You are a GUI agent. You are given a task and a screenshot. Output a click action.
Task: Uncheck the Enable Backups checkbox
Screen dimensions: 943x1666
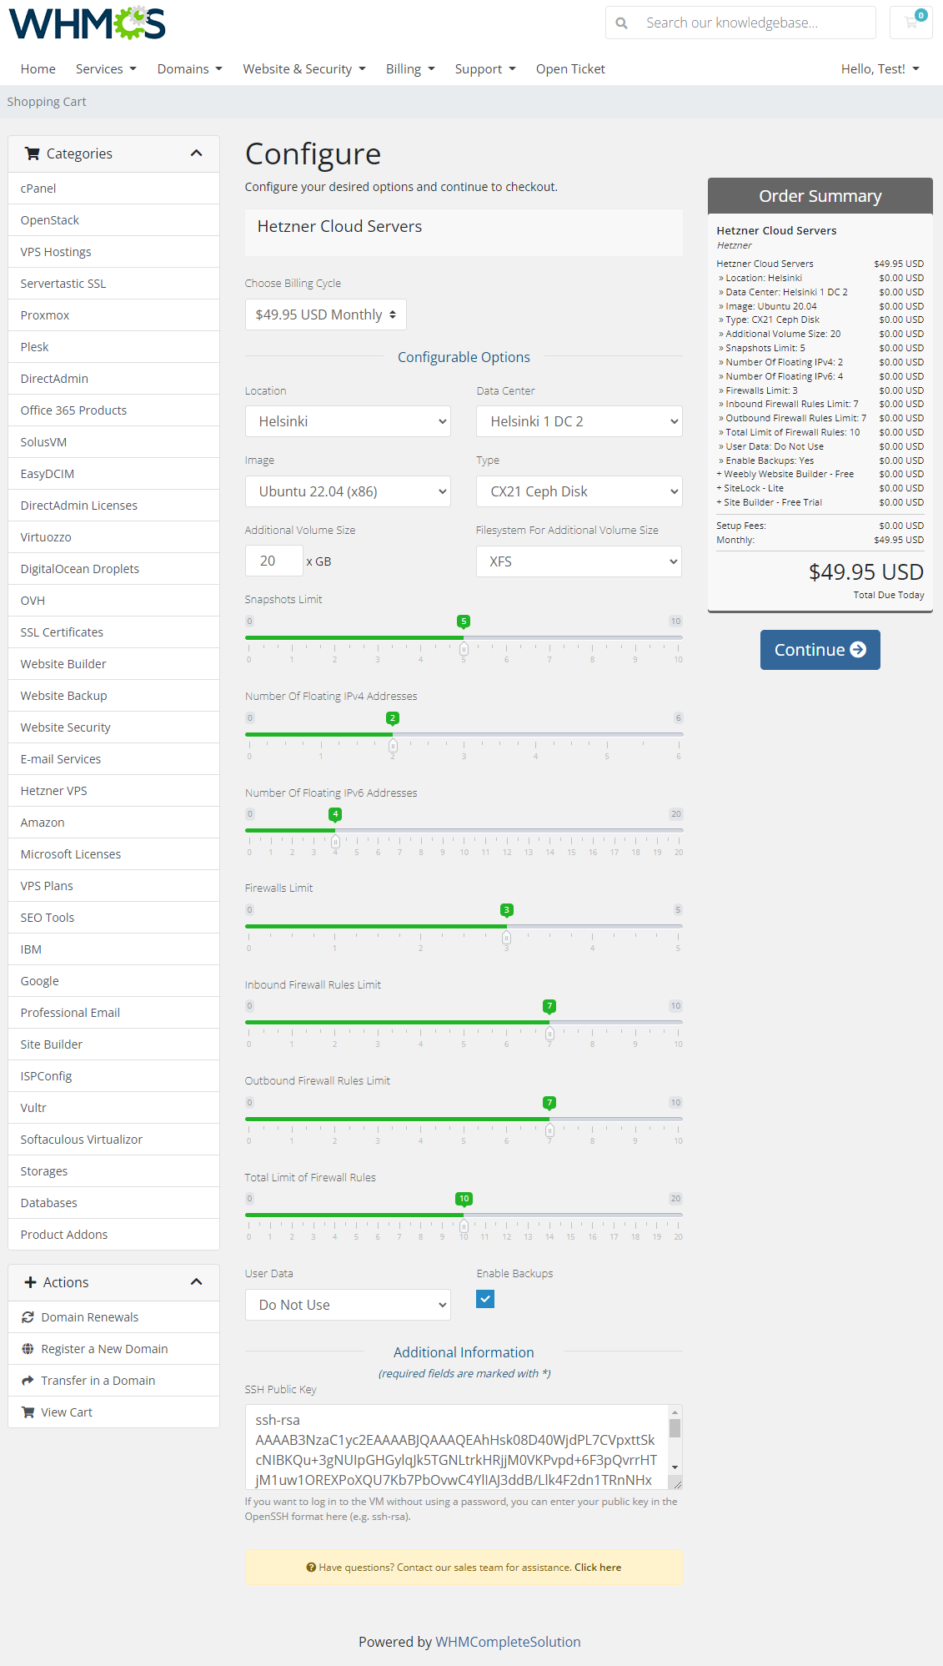tap(485, 1299)
